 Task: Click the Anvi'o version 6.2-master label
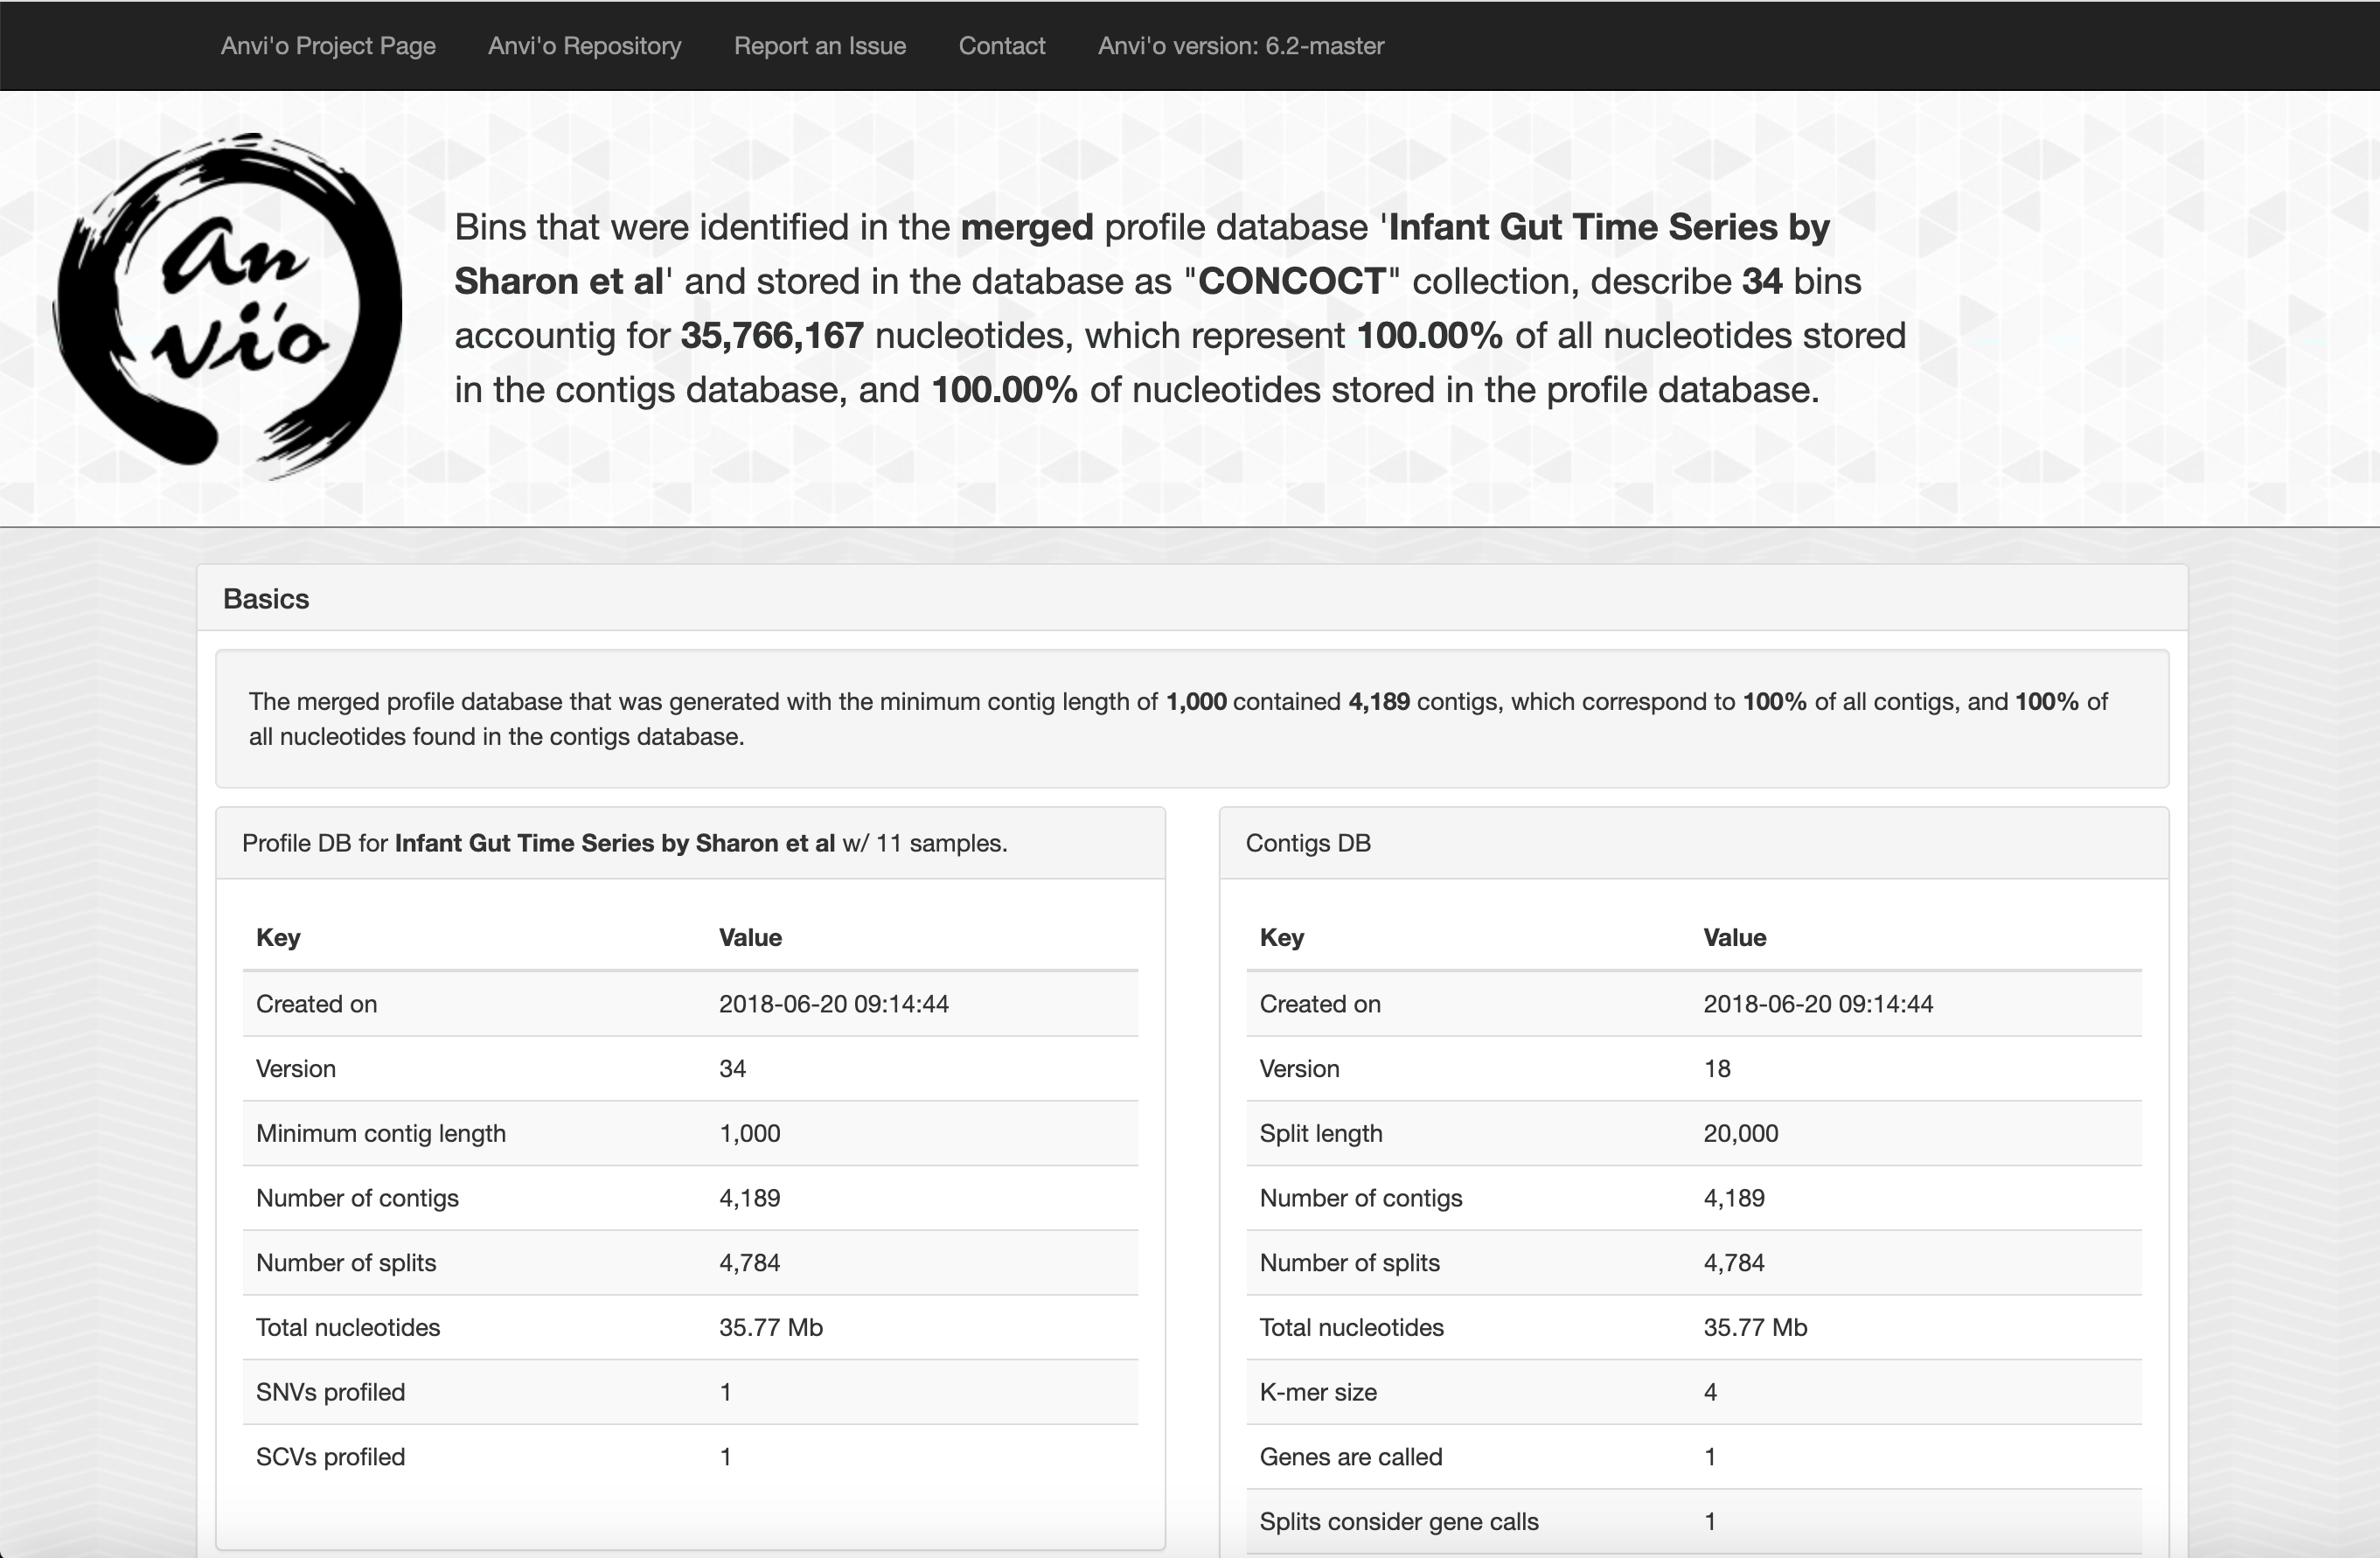1240,46
